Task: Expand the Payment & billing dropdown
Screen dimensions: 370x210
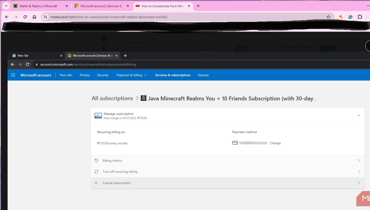Action: pyautogui.click(x=132, y=75)
